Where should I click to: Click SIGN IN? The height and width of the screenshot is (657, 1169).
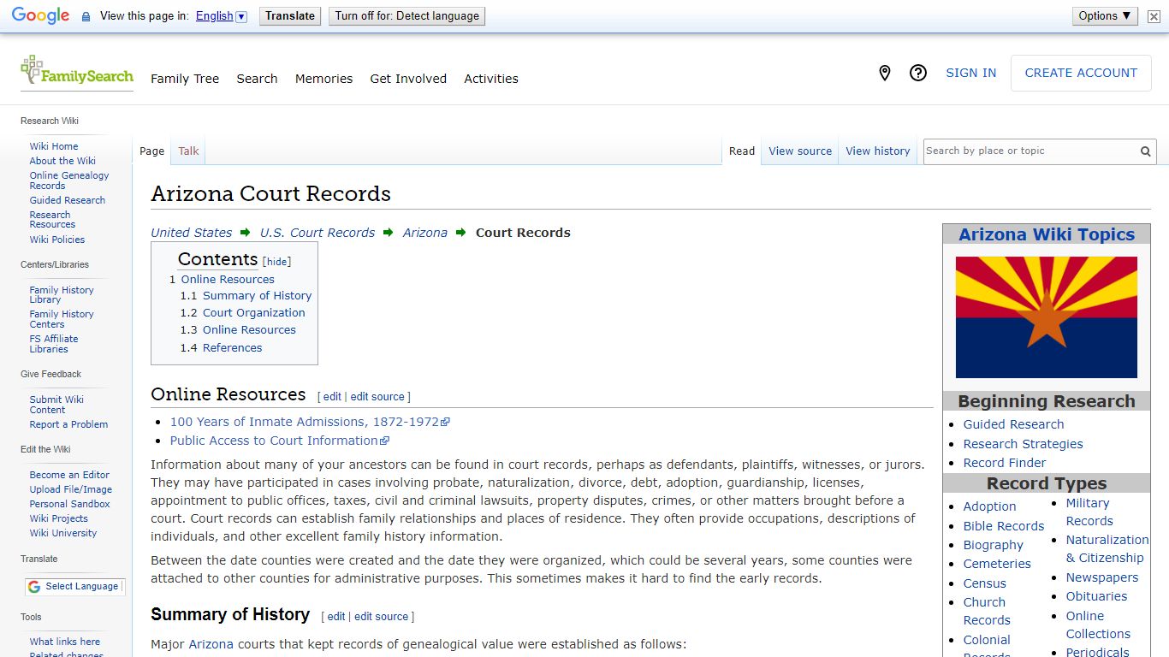[x=970, y=74]
